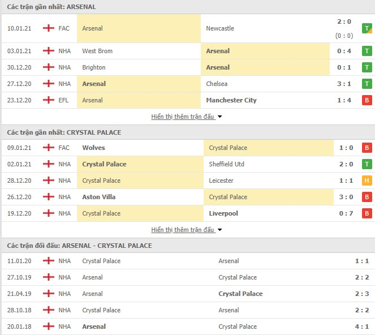The image size is (375, 335).
Task: Expand more Arsenal matches with 'Hiển thị thêm trận đấu'
Action: pyautogui.click(x=183, y=117)
